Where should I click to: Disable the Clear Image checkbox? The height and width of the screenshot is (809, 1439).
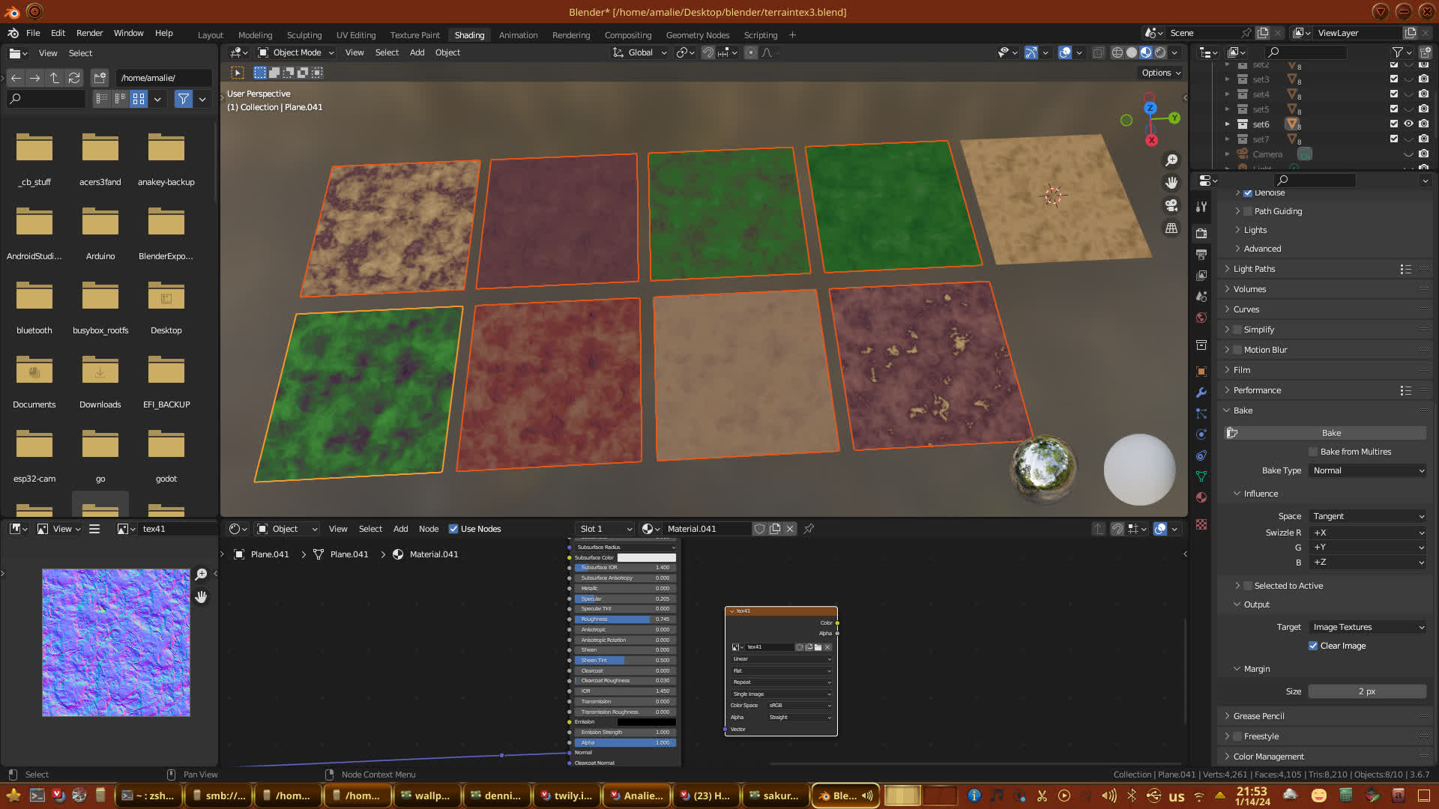click(x=1313, y=646)
